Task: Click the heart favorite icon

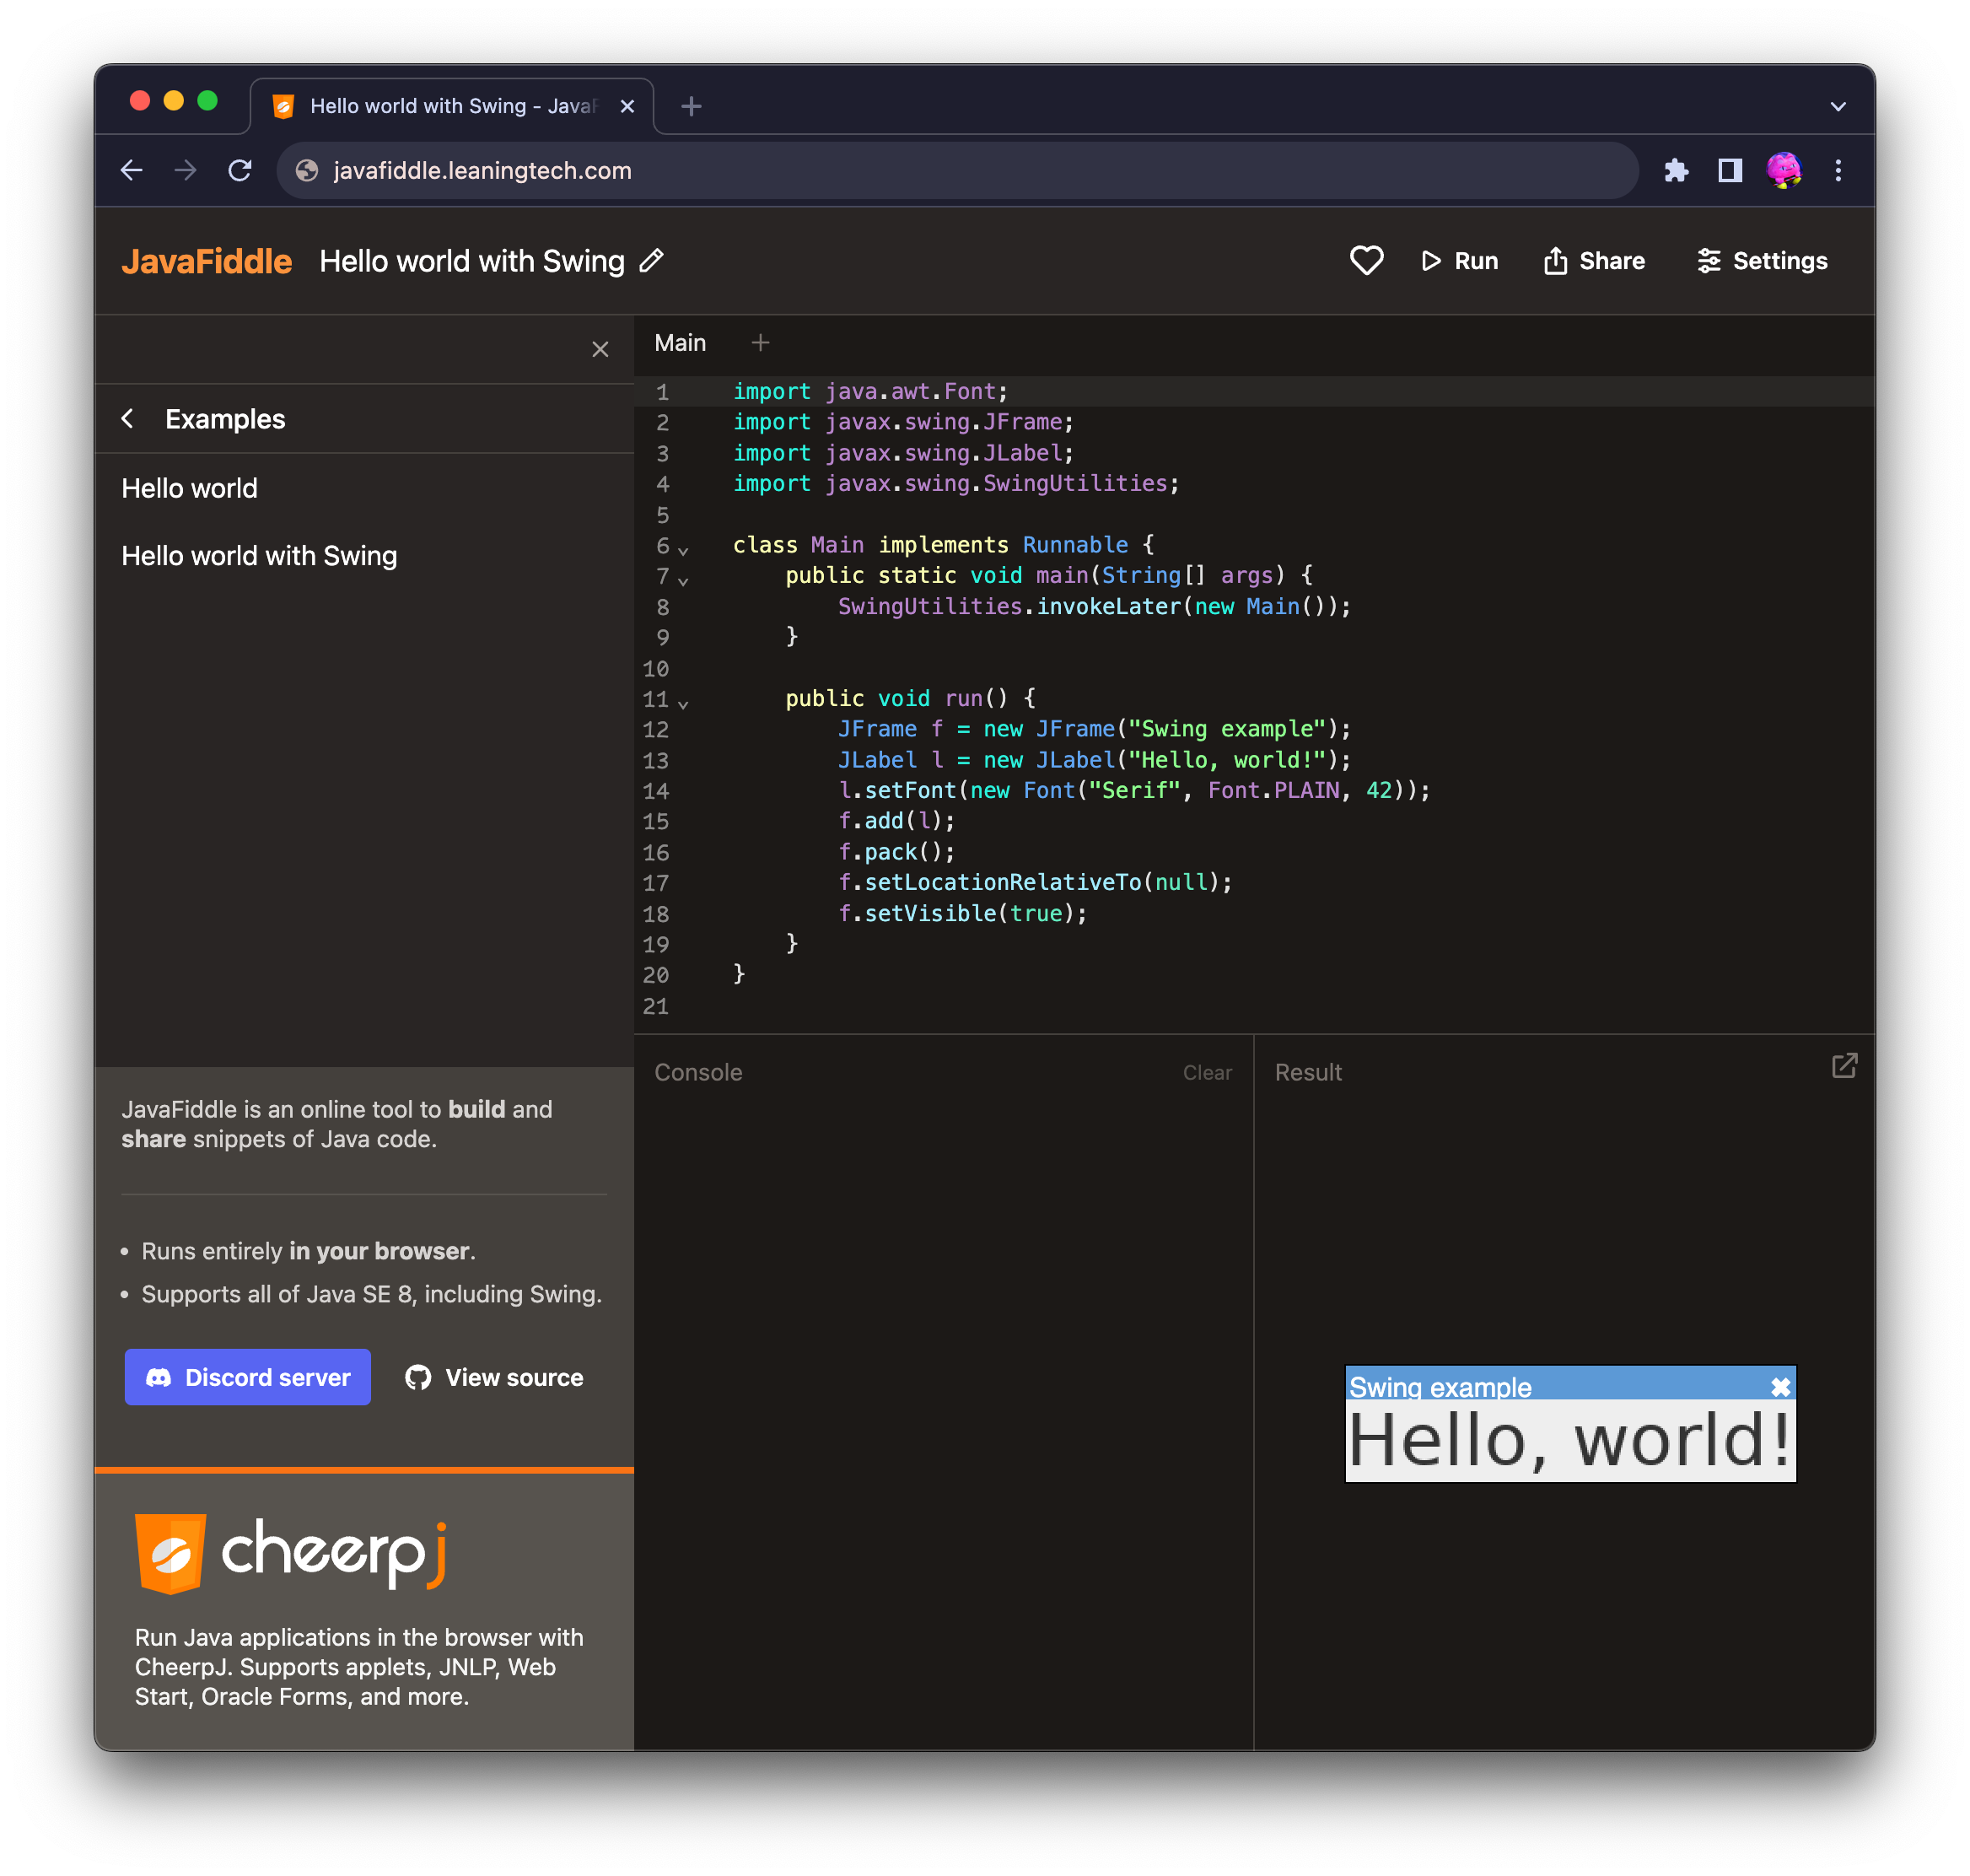Action: click(x=1366, y=261)
